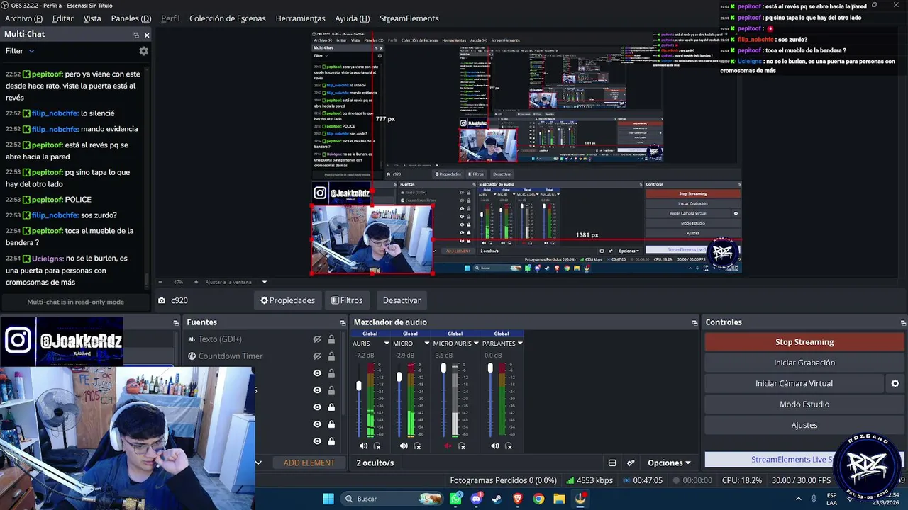Open the Paneles menu
The image size is (908, 510).
point(131,18)
